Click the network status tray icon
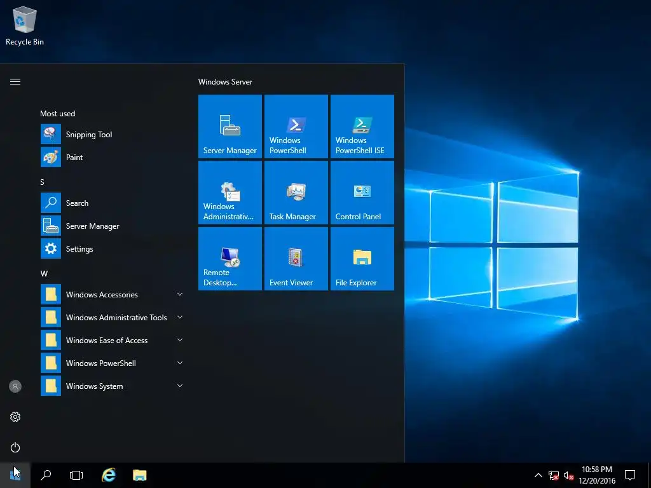 pos(554,475)
